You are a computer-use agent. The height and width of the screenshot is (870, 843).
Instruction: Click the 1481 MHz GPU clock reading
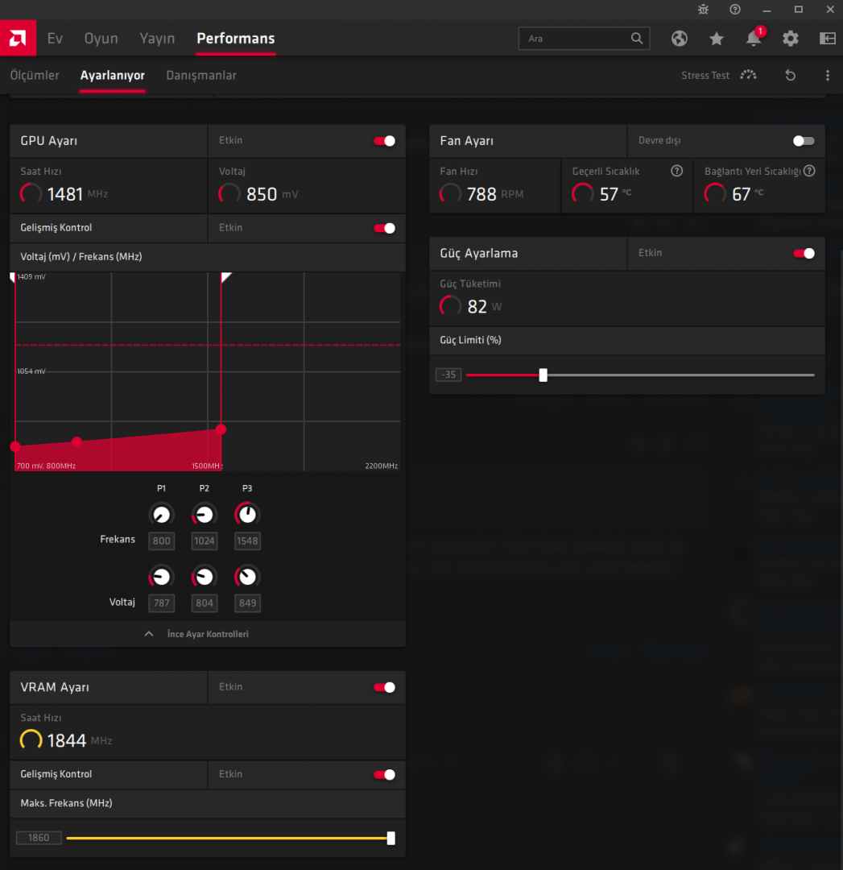coord(64,194)
